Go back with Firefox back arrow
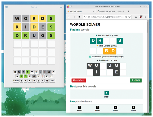The height and width of the screenshot is (117, 153). [69, 17]
